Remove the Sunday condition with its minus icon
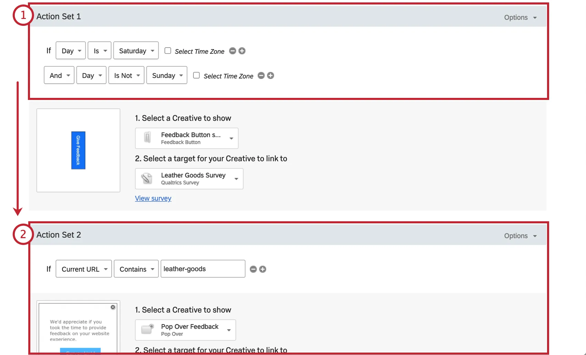This screenshot has width=586, height=355. pyautogui.click(x=261, y=75)
